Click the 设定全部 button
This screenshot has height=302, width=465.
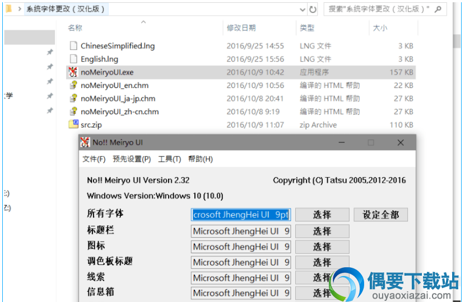[381, 215]
